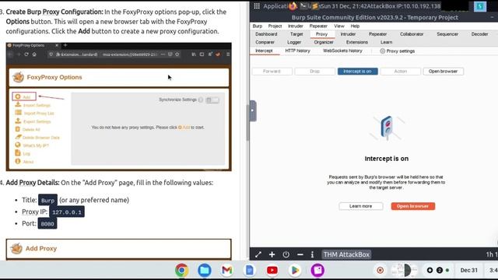Open the Repeater menu in menu bar

(318, 26)
